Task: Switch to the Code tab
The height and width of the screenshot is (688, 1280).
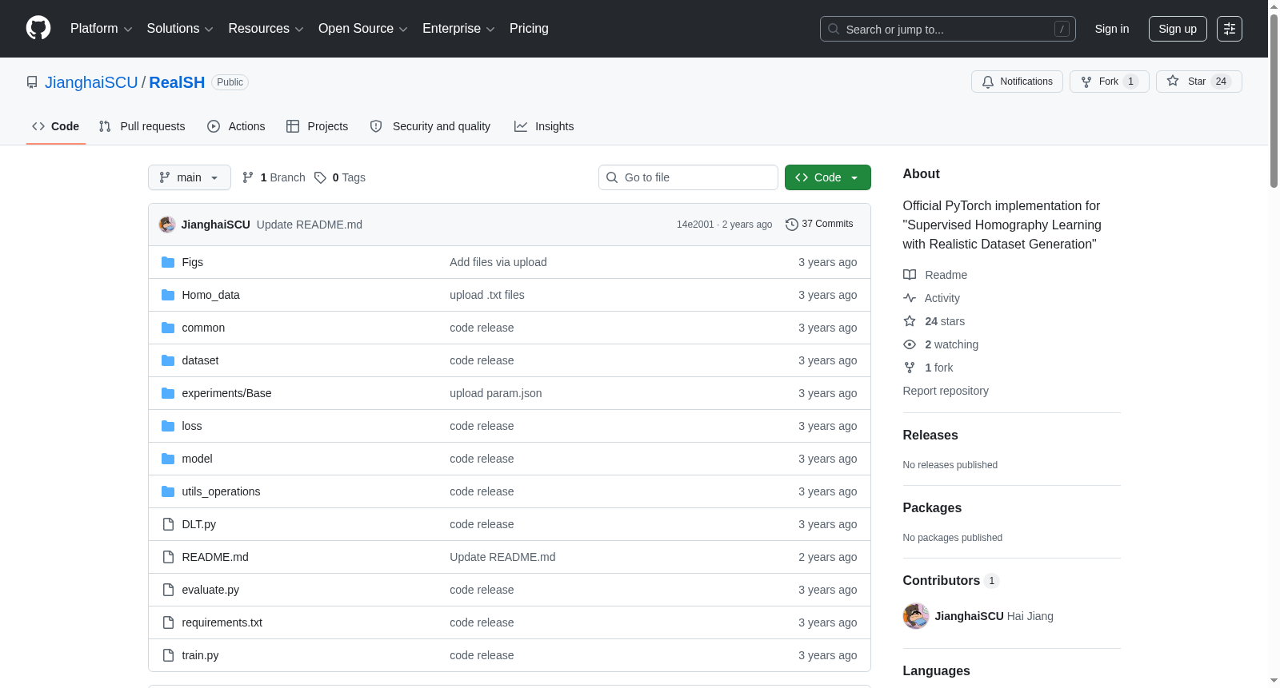Action: coord(56,126)
